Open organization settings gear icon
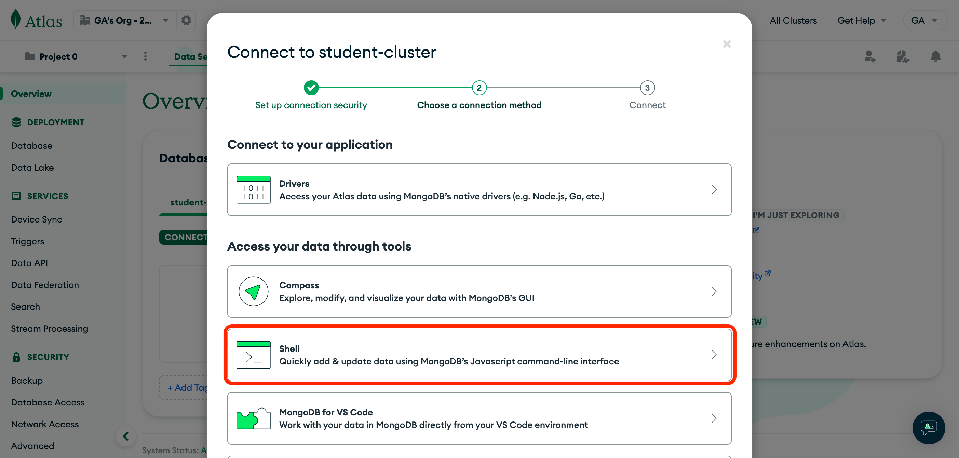Image resolution: width=959 pixels, height=458 pixels. [186, 20]
